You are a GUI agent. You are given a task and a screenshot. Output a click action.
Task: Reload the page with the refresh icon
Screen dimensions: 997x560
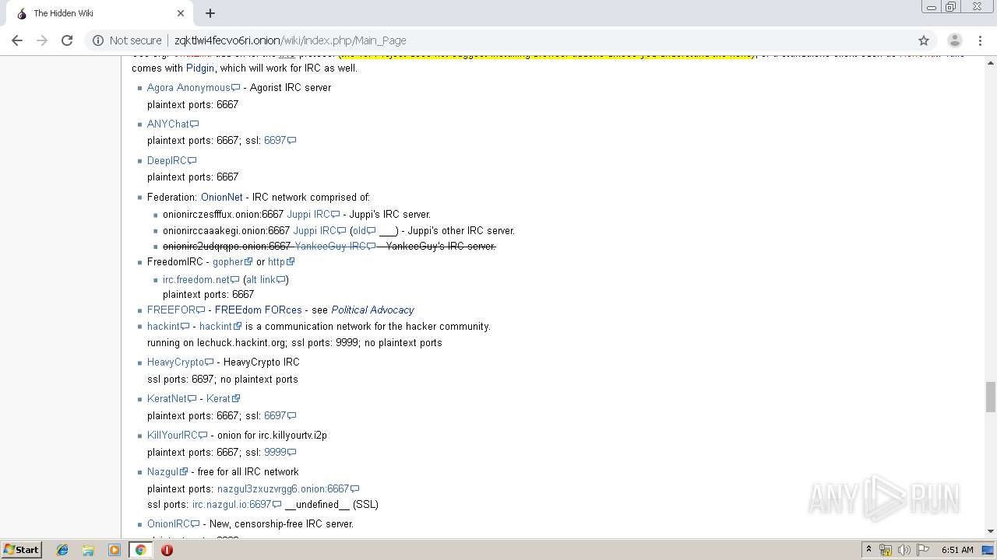tap(67, 40)
